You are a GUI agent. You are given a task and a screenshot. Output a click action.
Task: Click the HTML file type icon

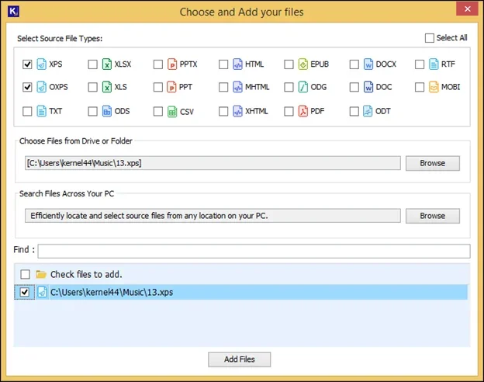point(237,64)
